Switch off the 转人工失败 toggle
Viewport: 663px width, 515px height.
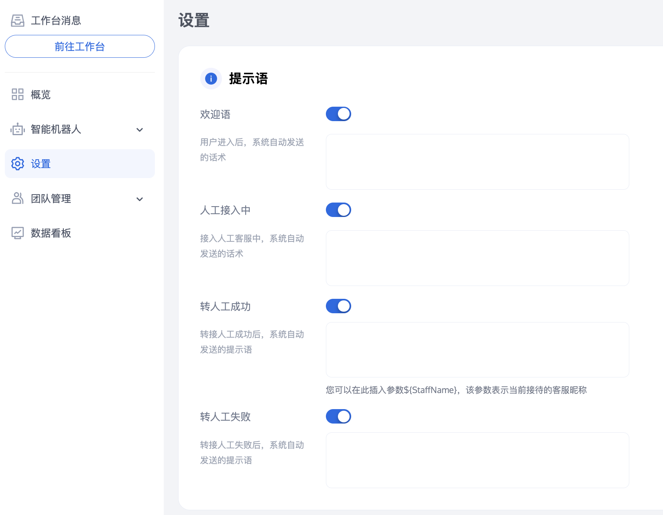(x=338, y=416)
